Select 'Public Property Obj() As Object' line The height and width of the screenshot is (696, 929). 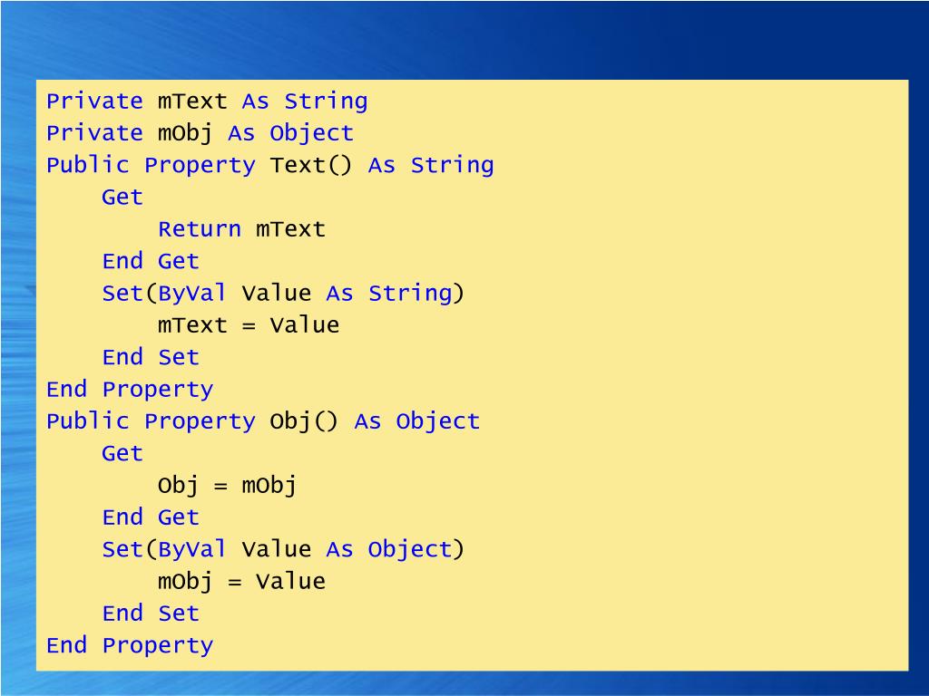(x=263, y=421)
